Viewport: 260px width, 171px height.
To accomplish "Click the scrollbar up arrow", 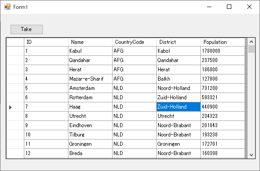I will (251, 42).
